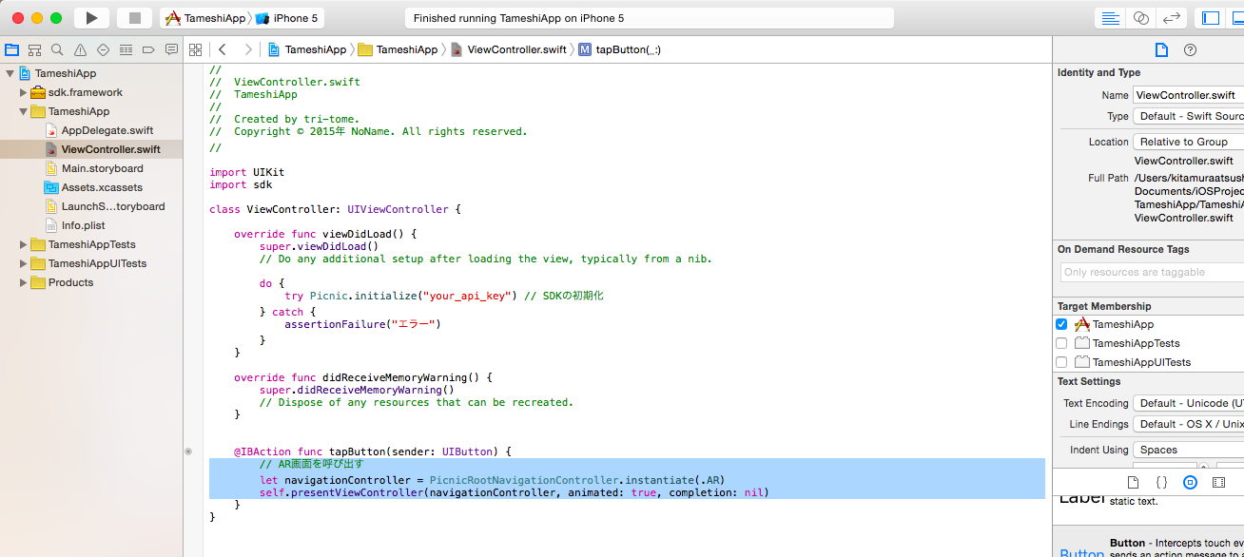Open the Breakpoint navigator

click(x=148, y=49)
